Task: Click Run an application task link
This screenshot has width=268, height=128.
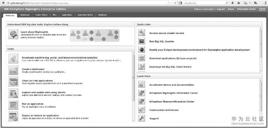Action: [33, 104]
